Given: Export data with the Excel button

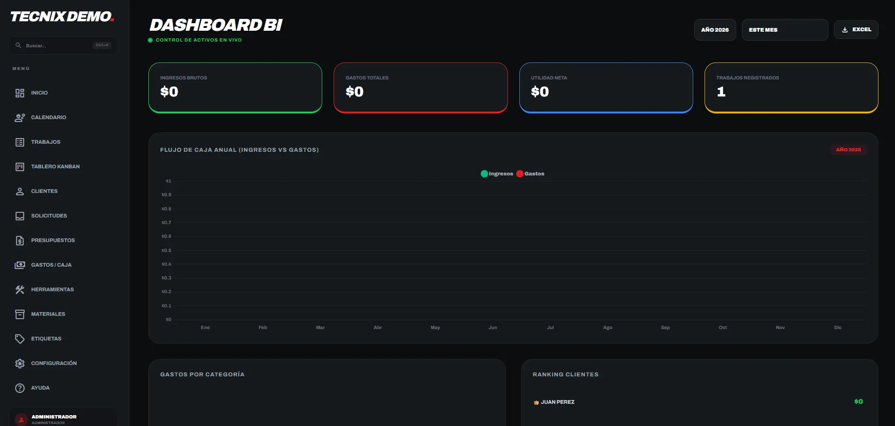Looking at the screenshot, I should pos(856,30).
